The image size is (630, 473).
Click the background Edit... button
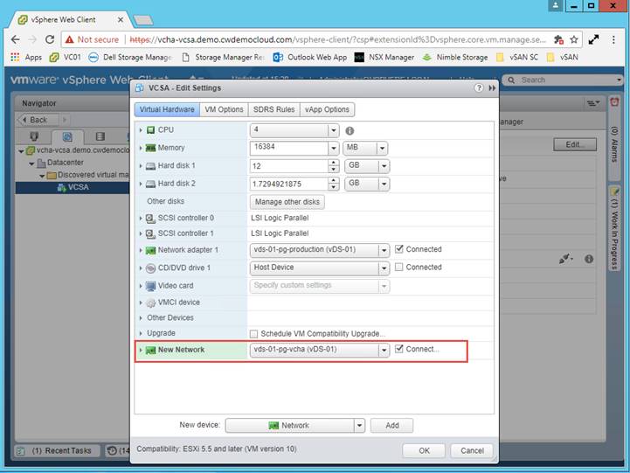coord(575,144)
